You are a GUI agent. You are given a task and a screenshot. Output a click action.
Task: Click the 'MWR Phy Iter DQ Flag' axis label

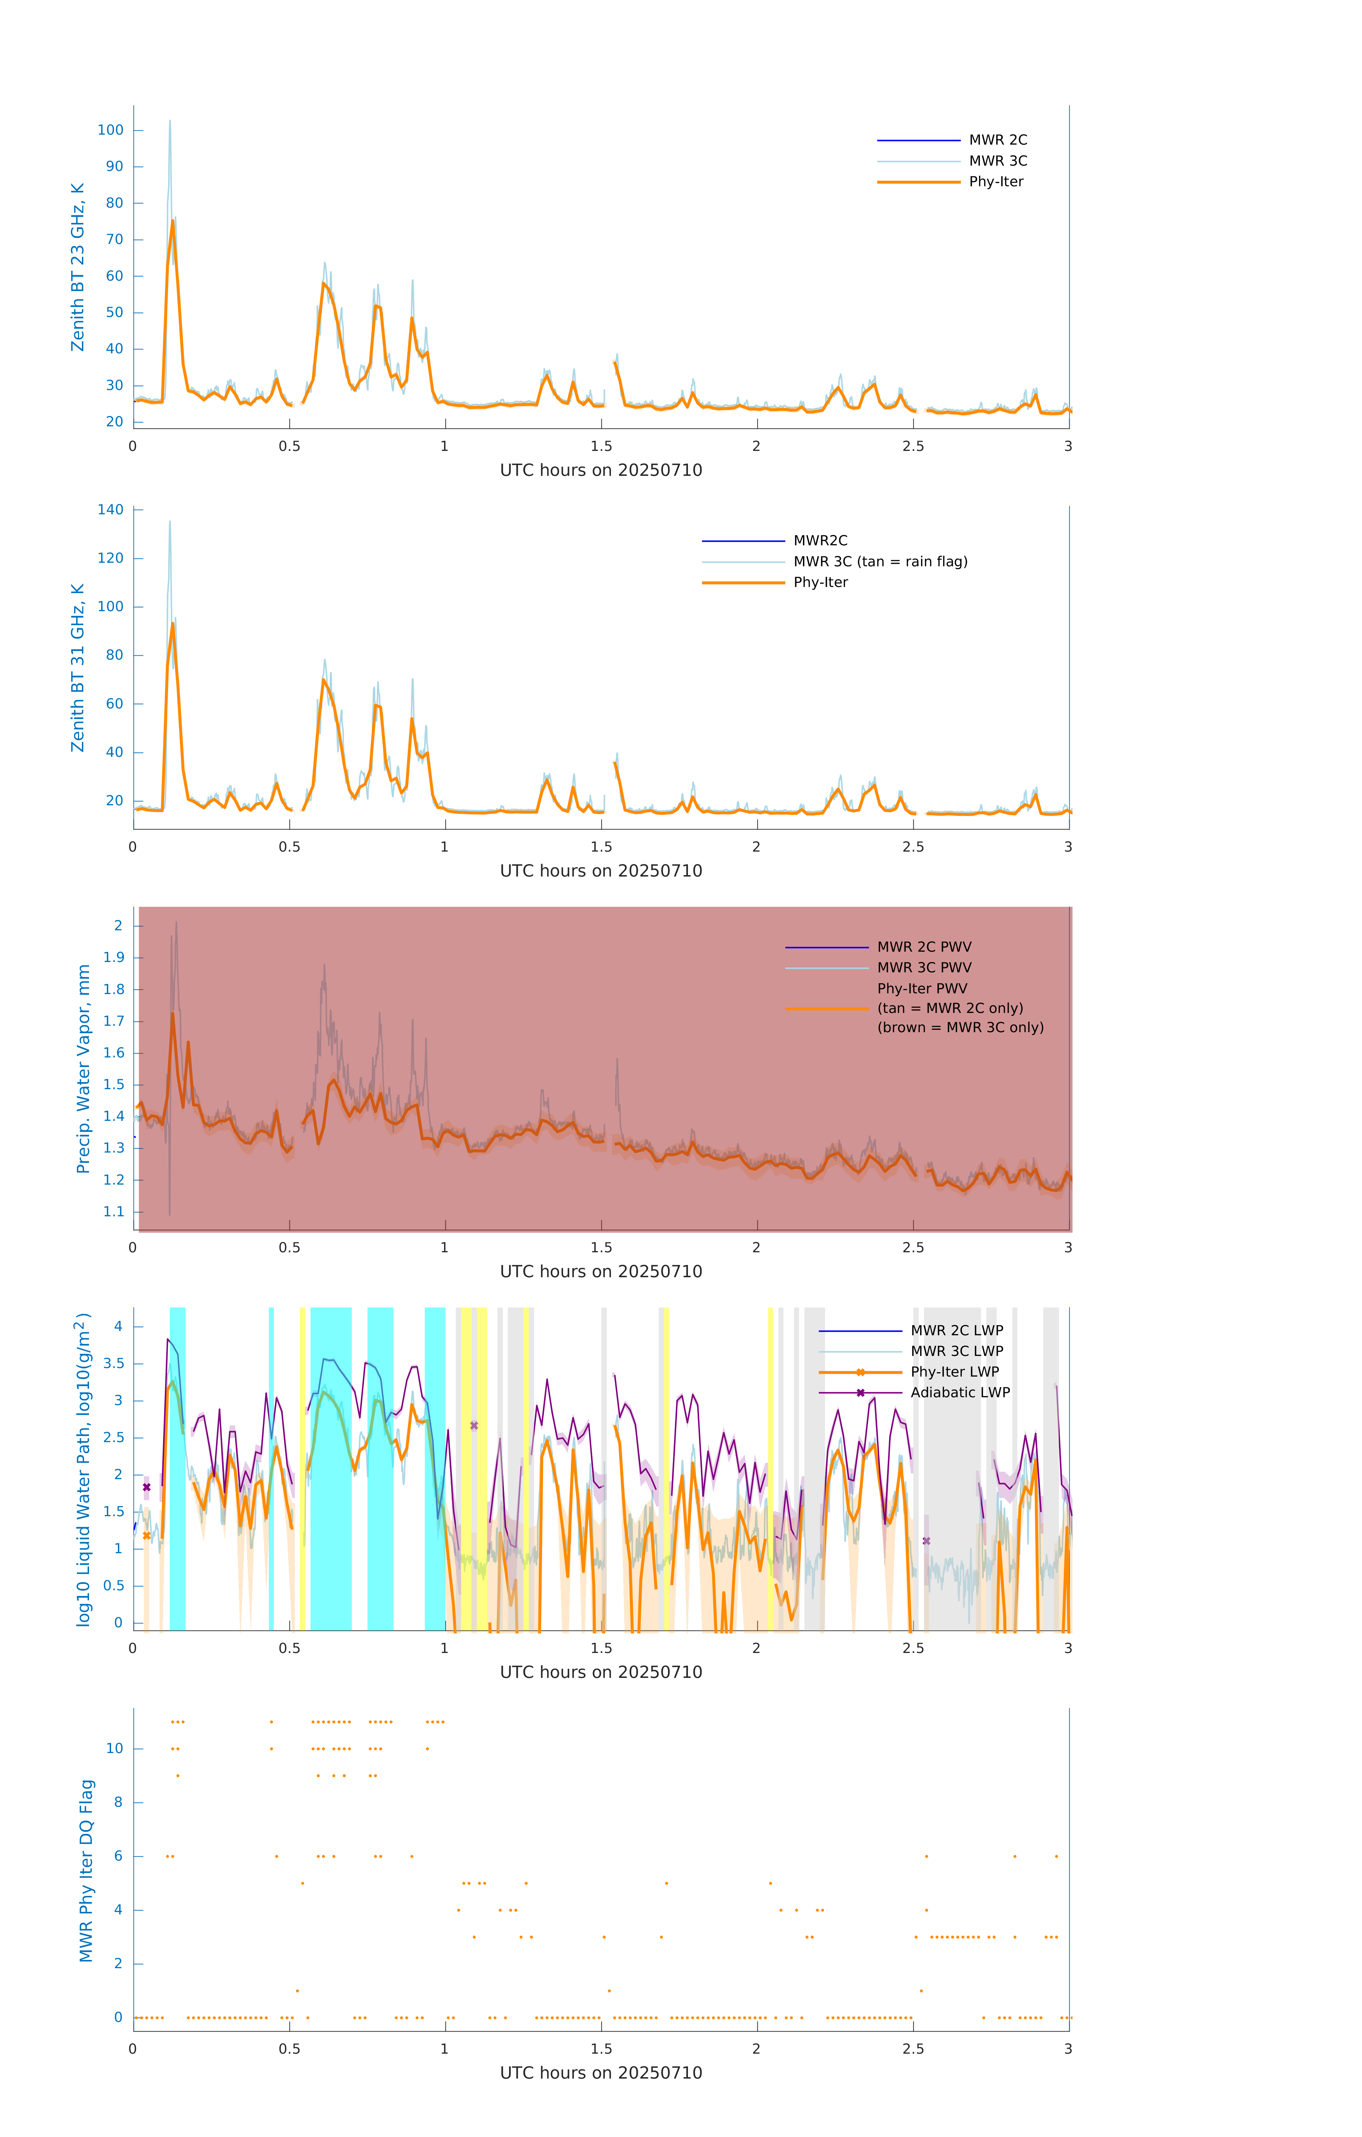86,1870
